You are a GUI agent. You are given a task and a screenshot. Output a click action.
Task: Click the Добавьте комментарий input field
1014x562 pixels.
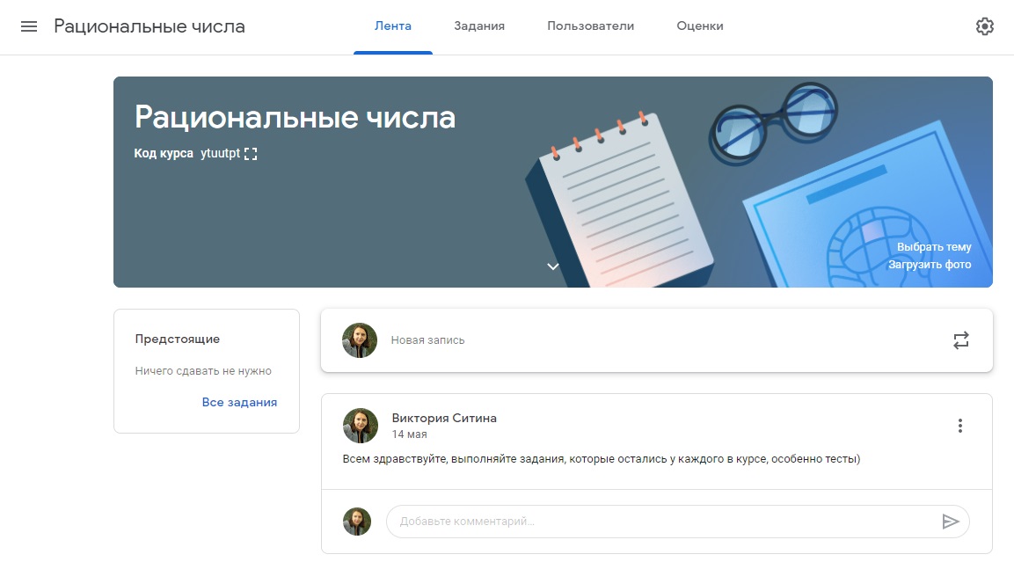coord(660,522)
